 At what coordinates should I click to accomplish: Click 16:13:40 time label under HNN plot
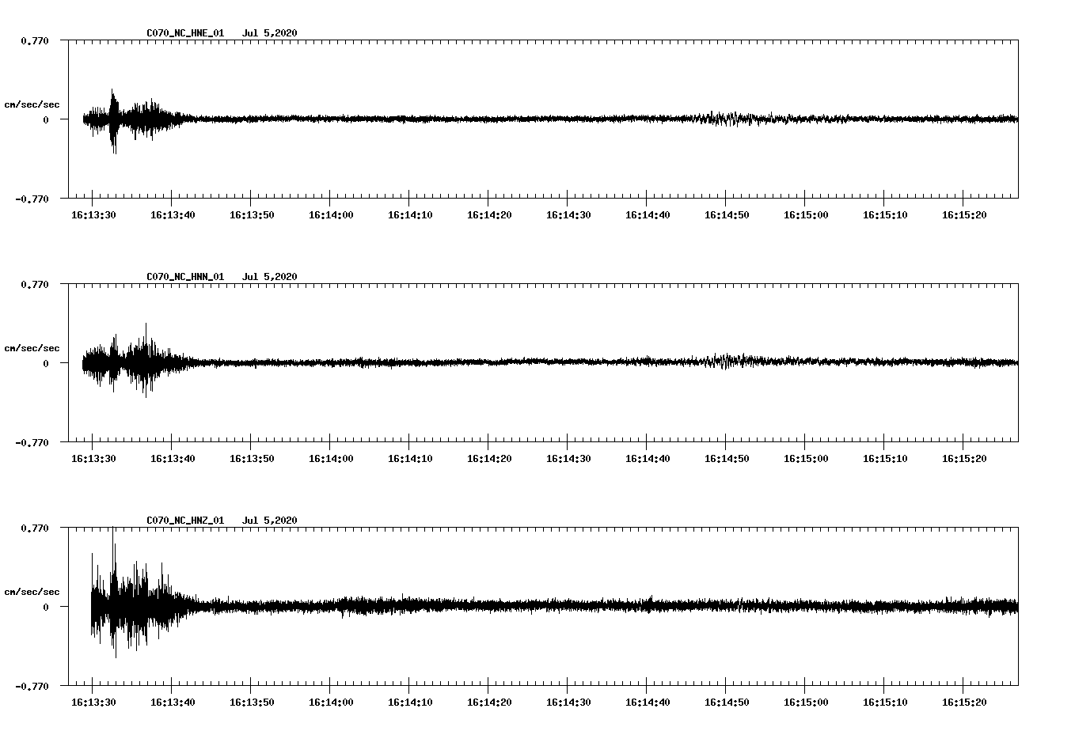click(x=173, y=458)
